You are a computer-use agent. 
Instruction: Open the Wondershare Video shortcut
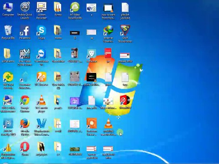click(42, 127)
